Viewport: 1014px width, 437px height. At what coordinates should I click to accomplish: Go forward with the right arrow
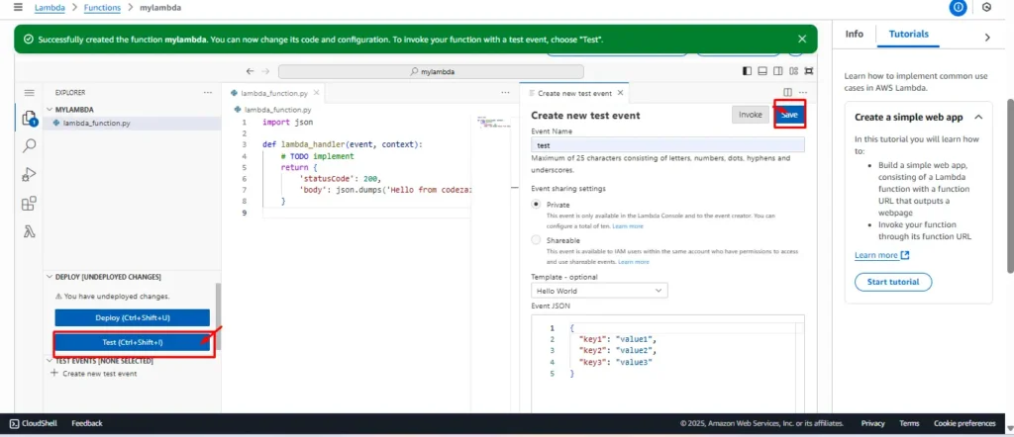click(x=265, y=71)
